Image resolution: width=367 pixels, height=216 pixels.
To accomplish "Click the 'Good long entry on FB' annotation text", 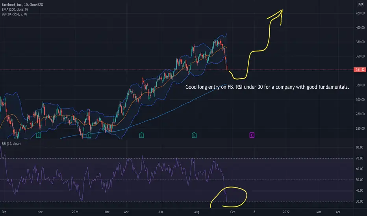I will [x=267, y=87].
